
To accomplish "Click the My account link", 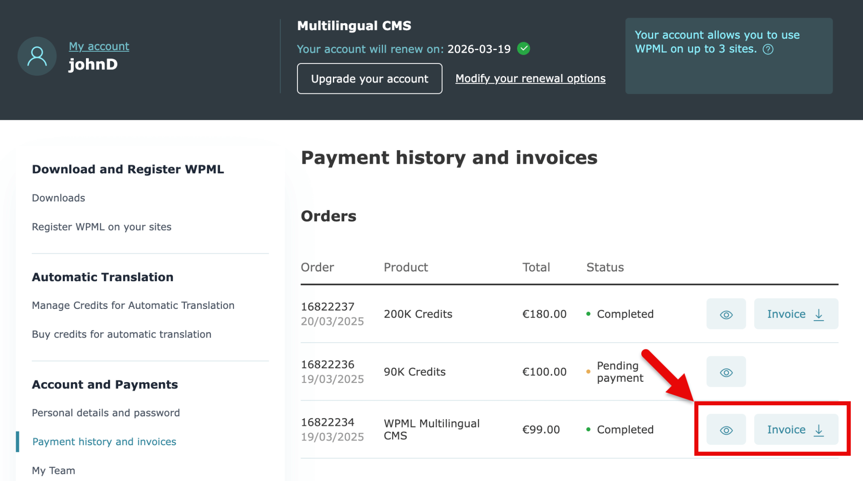I will [x=99, y=46].
